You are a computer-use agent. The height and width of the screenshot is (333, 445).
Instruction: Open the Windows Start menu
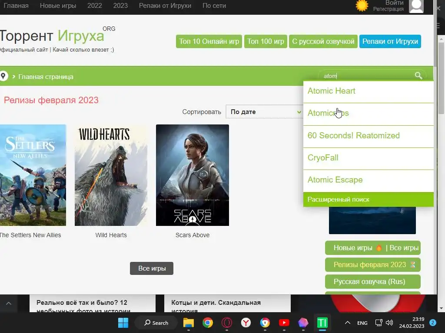(x=123, y=323)
